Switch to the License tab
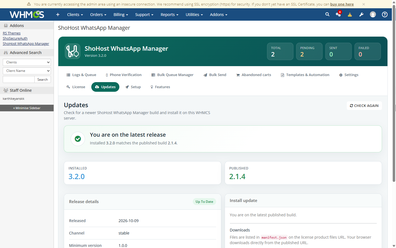The image size is (396, 248). pos(76,87)
